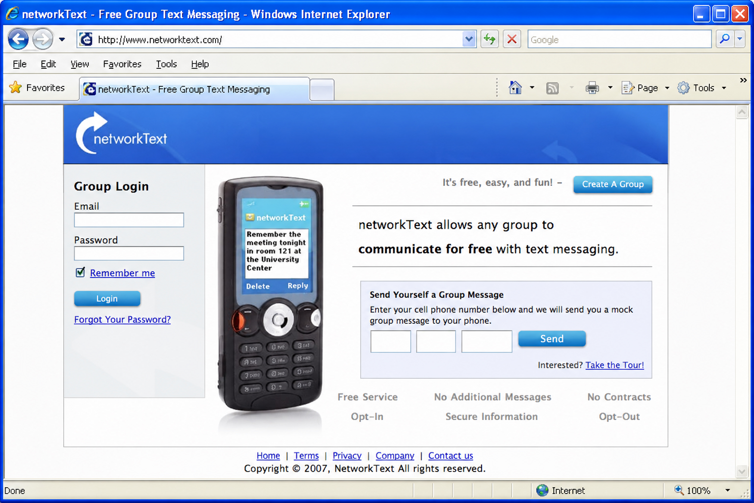
Task: Expand the Home button dropdown arrow
Action: point(532,87)
